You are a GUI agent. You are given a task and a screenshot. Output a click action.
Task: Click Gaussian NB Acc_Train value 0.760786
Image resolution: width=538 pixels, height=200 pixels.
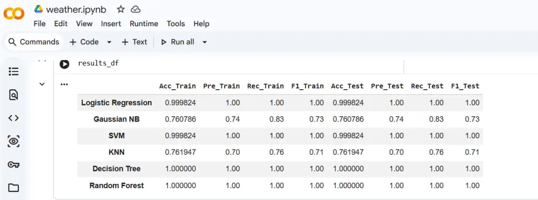point(180,119)
